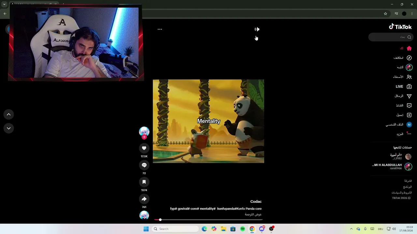Open the Profile with blue M avatar
Image resolution: width=417 pixels, height=234 pixels.
click(409, 124)
